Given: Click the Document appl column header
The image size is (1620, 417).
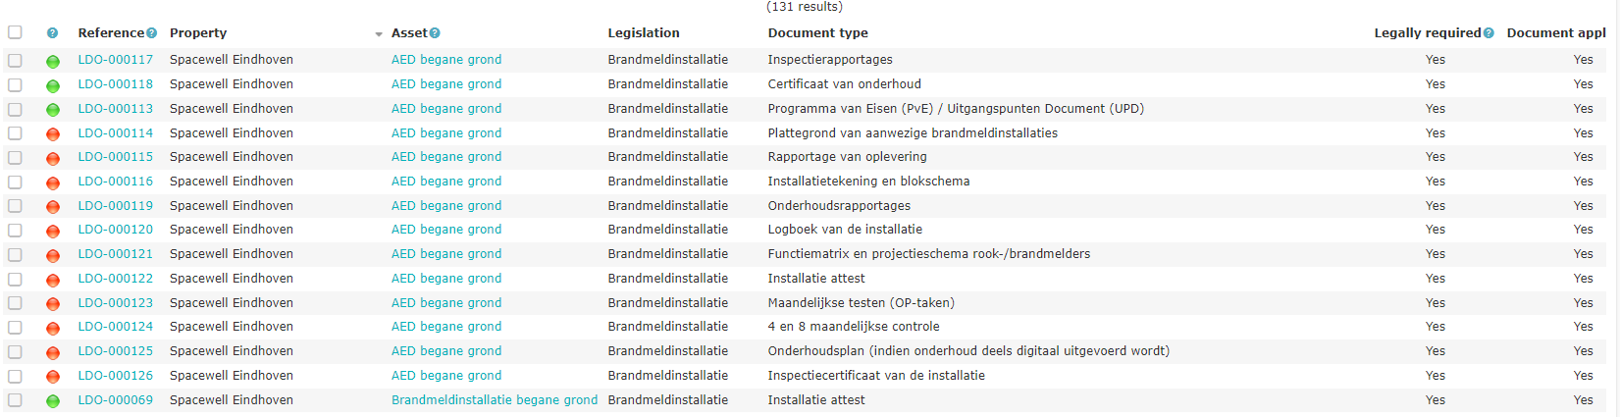Looking at the screenshot, I should (x=1556, y=33).
